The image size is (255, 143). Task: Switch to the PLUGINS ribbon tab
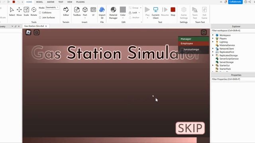(80, 2)
